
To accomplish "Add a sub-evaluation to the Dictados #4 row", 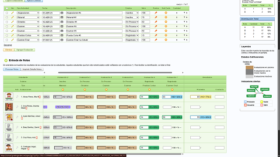I will 166,22.
